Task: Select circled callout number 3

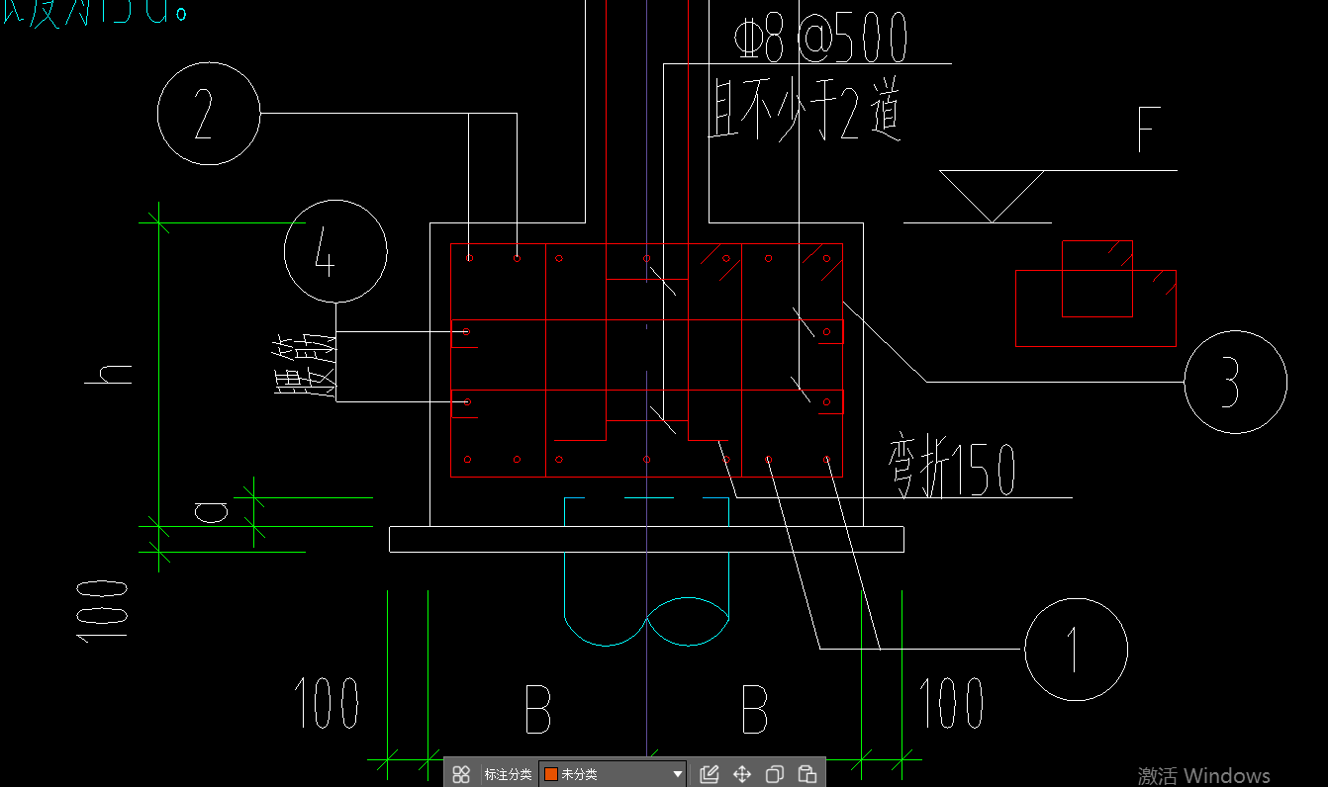Action: point(1235,382)
